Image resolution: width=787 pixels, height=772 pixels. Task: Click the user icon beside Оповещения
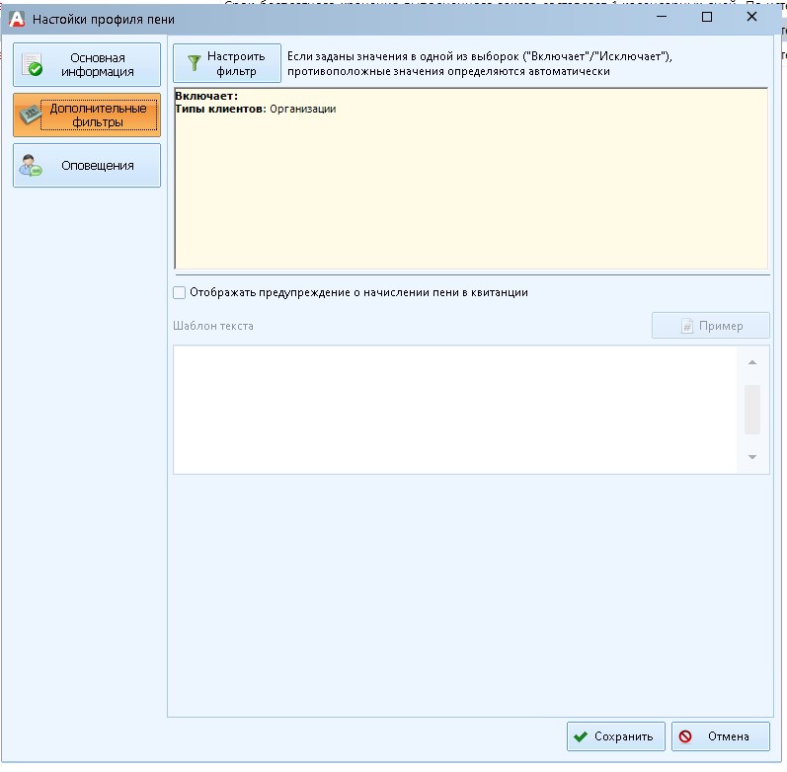(x=33, y=166)
